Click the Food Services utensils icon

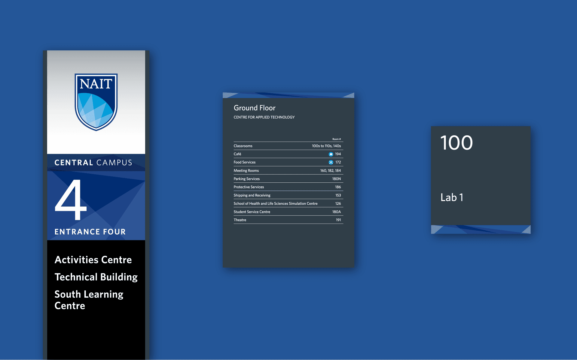[331, 162]
